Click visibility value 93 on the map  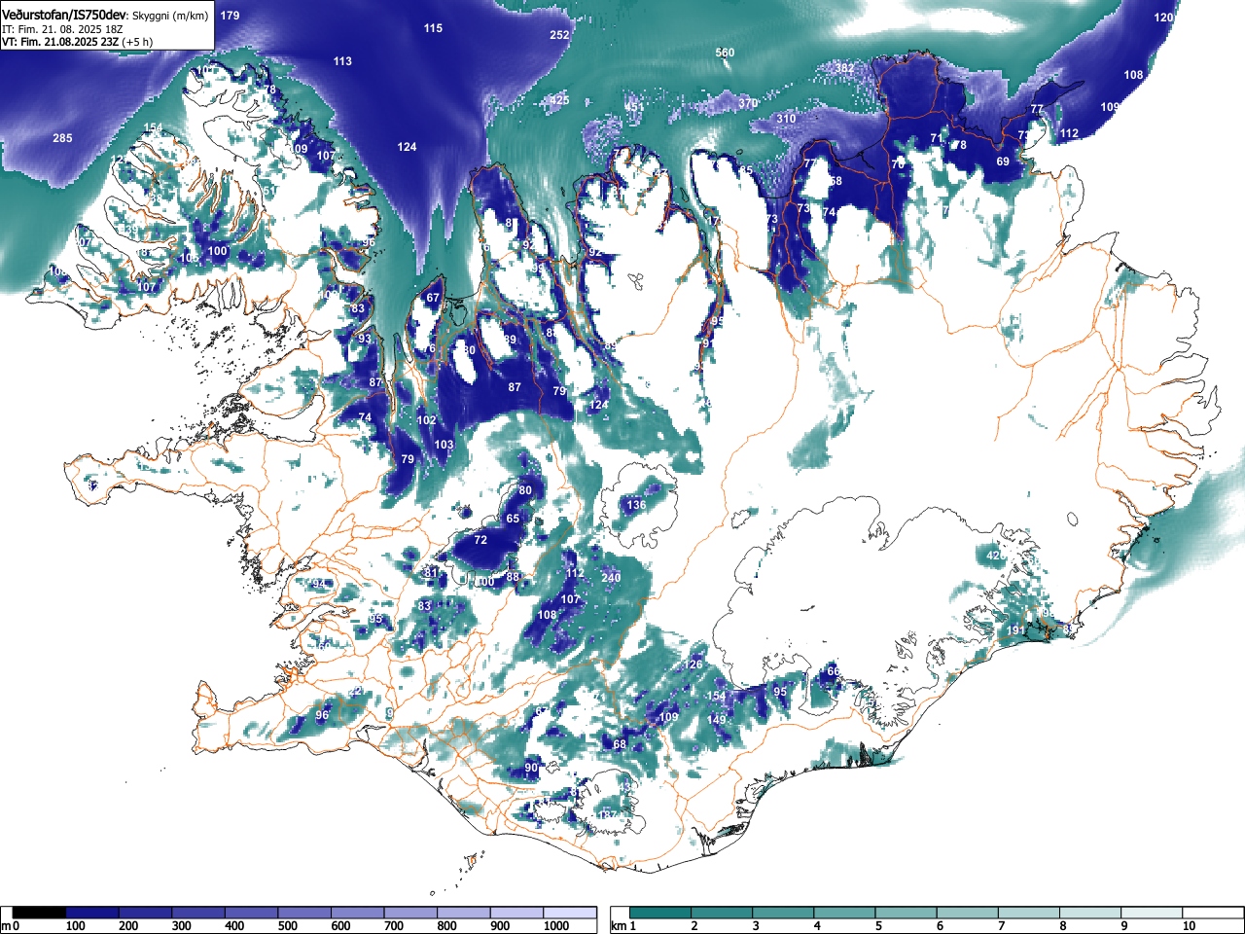(365, 339)
